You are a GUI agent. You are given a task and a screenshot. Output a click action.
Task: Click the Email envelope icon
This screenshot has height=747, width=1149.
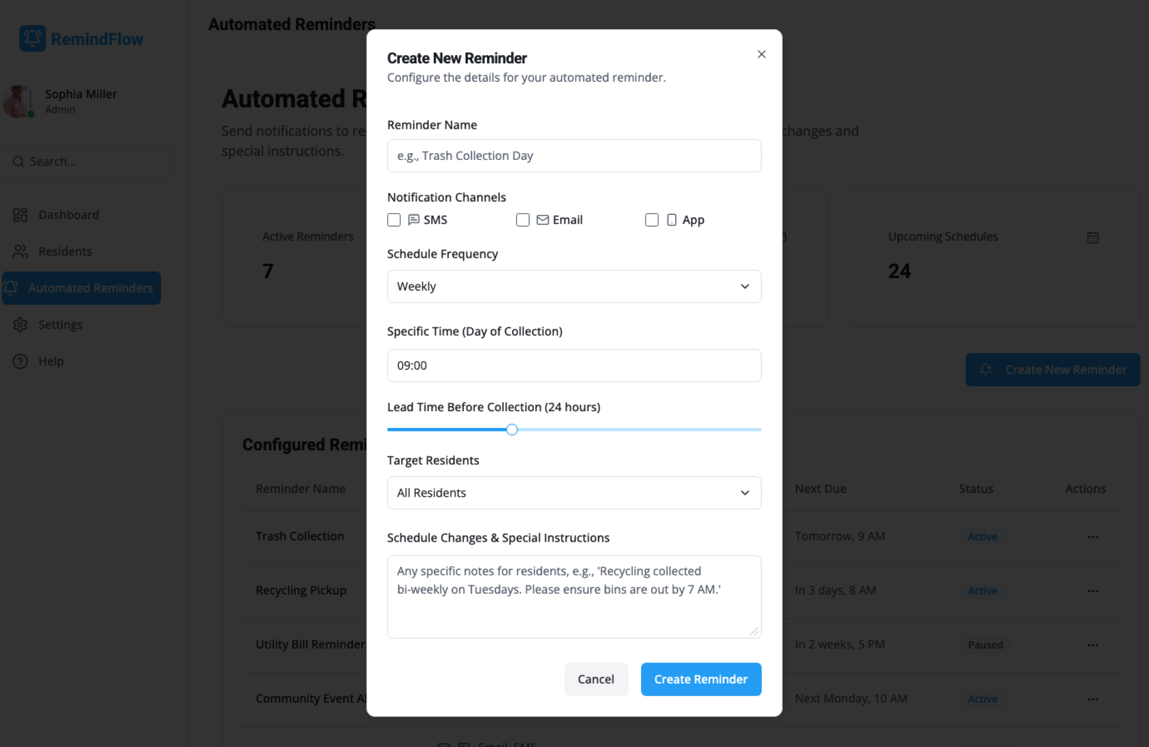pos(543,220)
